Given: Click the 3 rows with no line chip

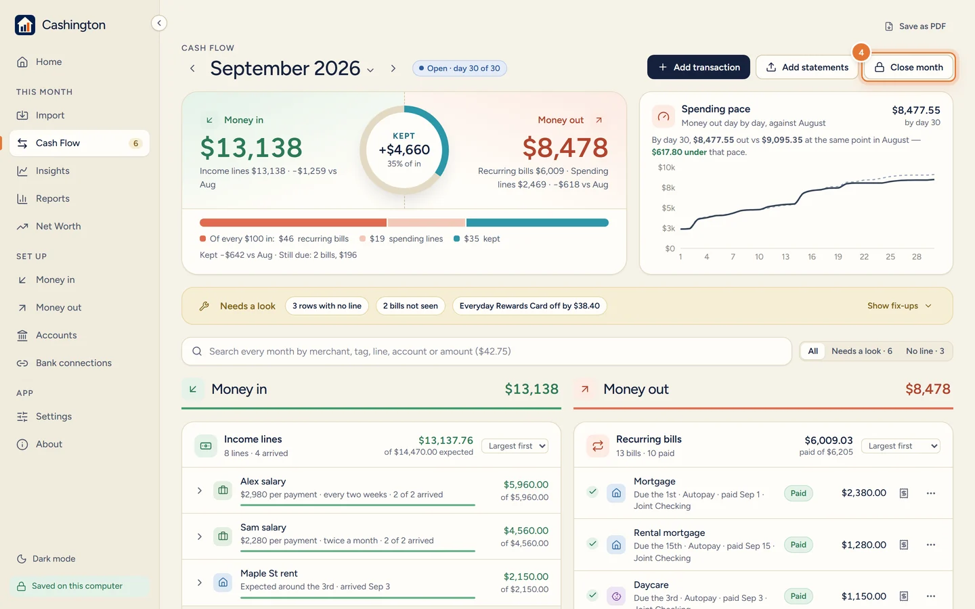Looking at the screenshot, I should pyautogui.click(x=327, y=306).
